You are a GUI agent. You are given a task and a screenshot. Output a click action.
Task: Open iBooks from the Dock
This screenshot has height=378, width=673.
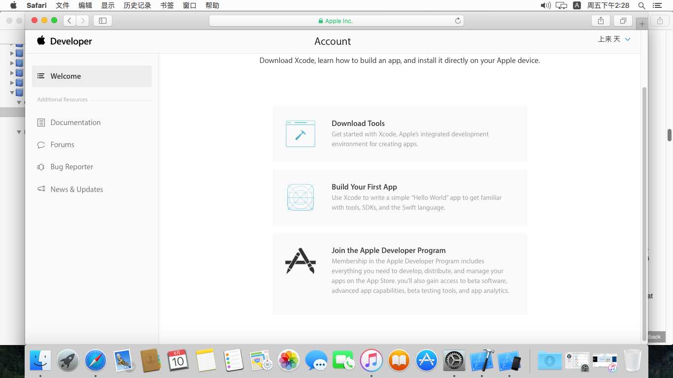[399, 361]
